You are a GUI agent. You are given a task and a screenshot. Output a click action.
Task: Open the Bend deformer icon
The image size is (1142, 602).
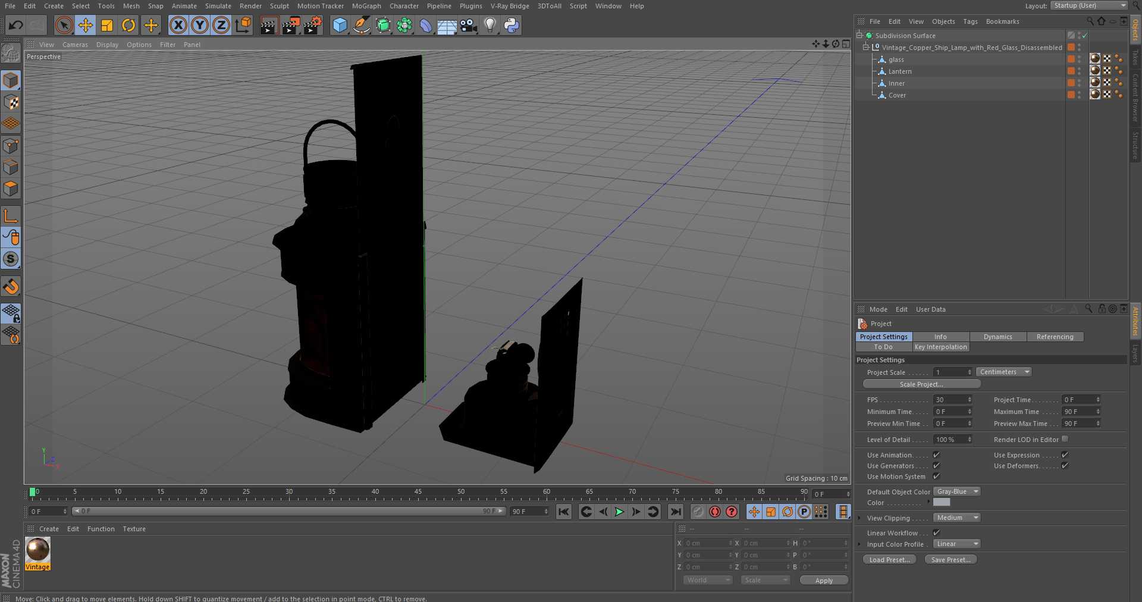pos(426,25)
